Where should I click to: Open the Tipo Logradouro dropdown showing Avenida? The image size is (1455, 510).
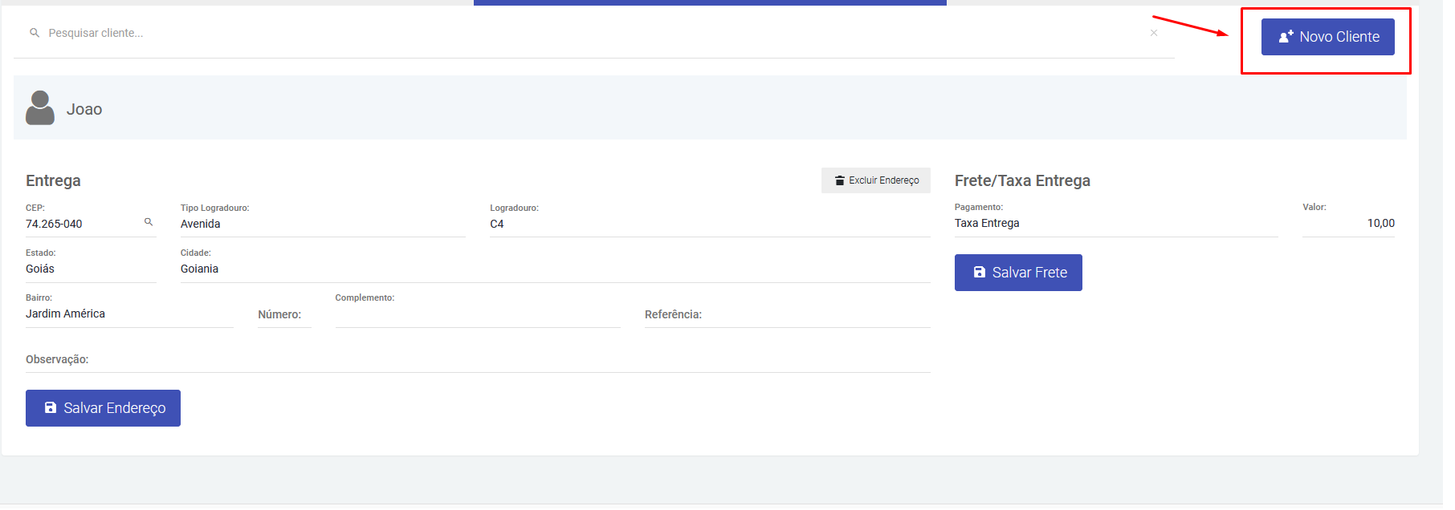click(x=321, y=224)
